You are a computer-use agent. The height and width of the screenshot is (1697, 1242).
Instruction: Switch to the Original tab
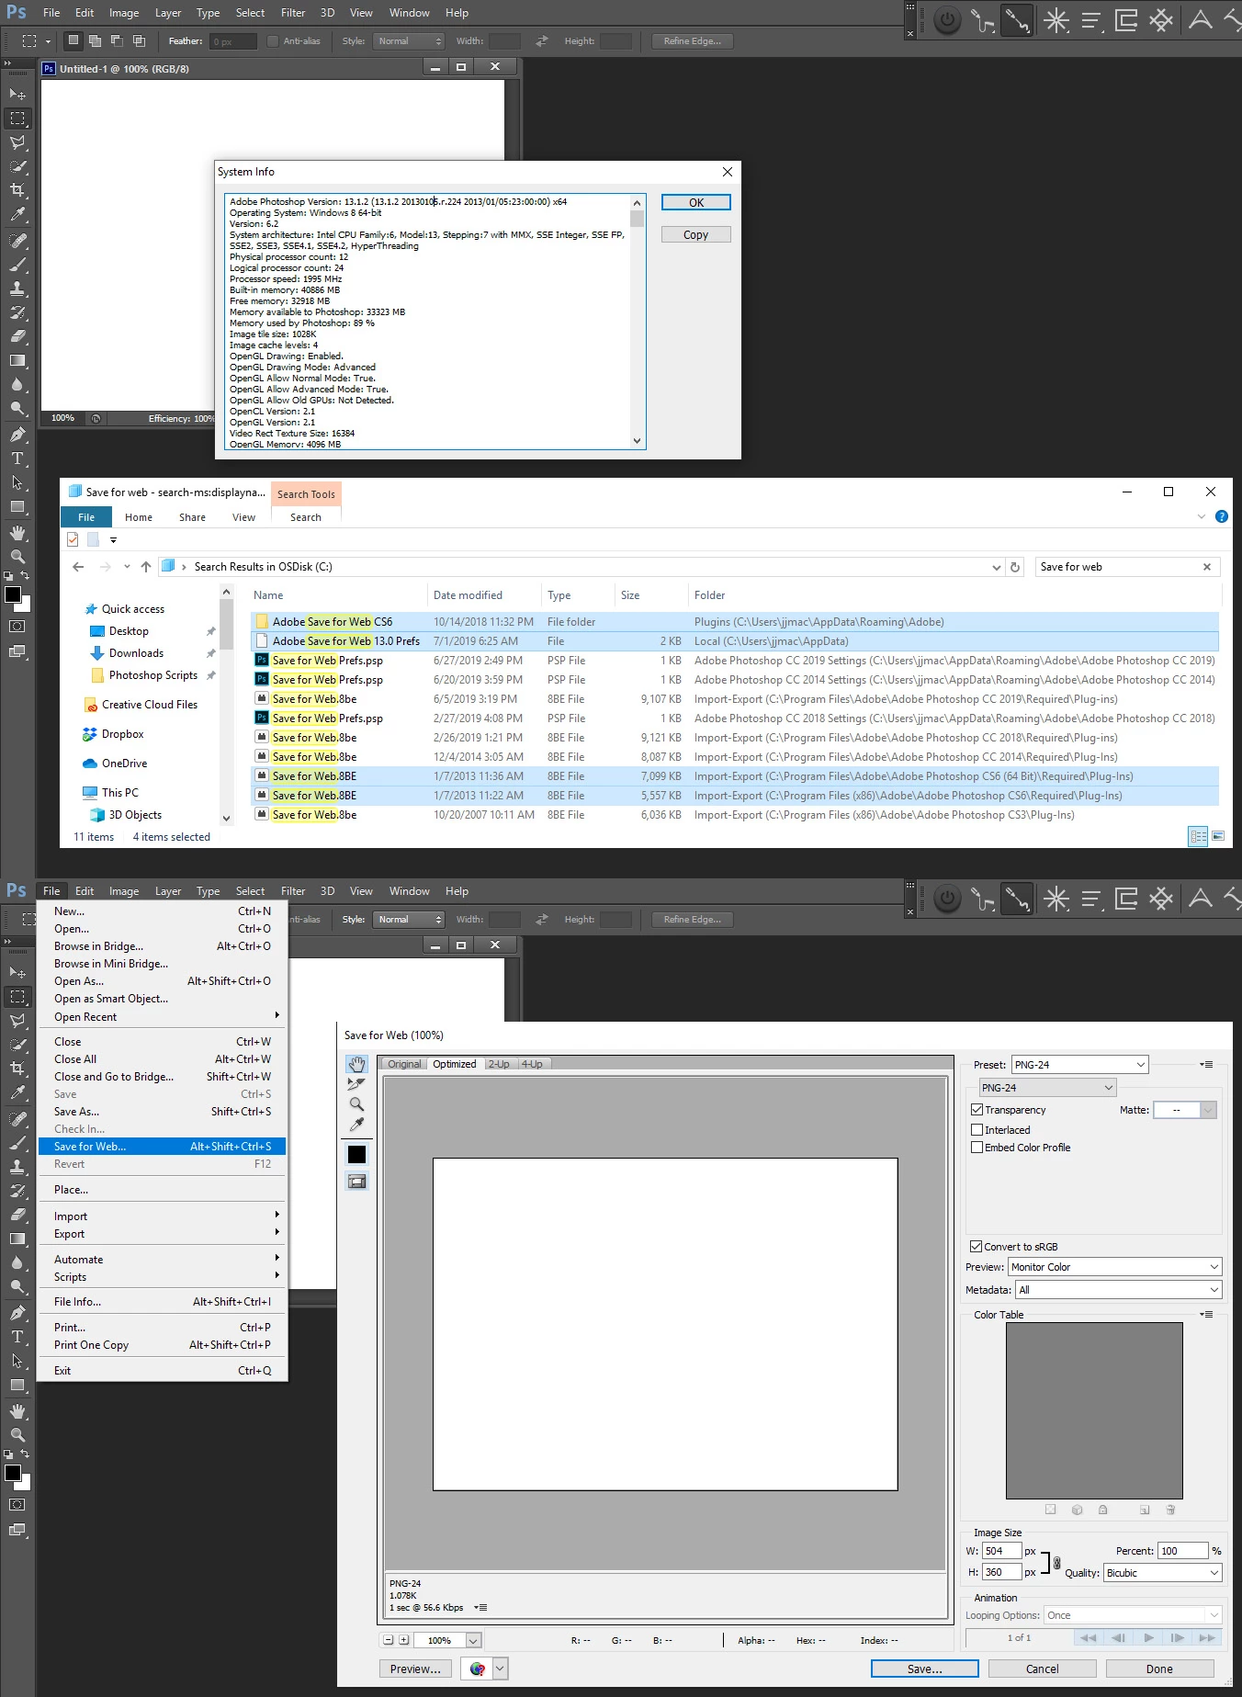404,1064
